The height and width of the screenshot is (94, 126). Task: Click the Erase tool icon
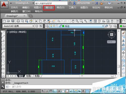tap(123, 33)
